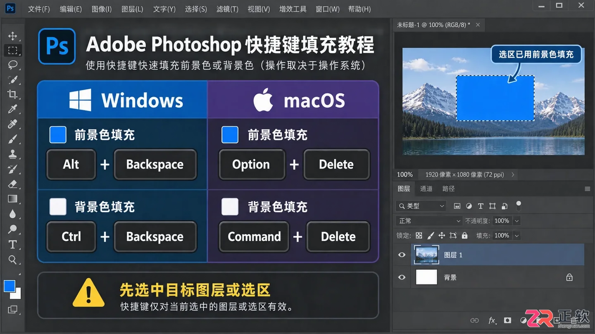Toggle lock all padlock icon
Viewport: 595px width, 334px height.
(464, 235)
